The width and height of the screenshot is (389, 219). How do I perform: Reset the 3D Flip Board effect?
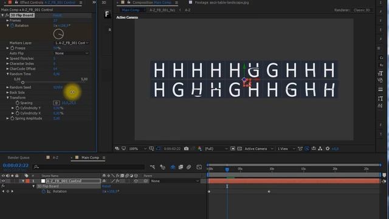point(57,15)
